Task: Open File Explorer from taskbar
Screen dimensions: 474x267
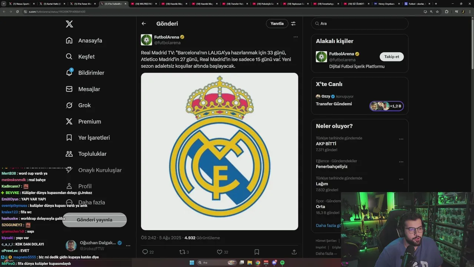Action: 250,263
